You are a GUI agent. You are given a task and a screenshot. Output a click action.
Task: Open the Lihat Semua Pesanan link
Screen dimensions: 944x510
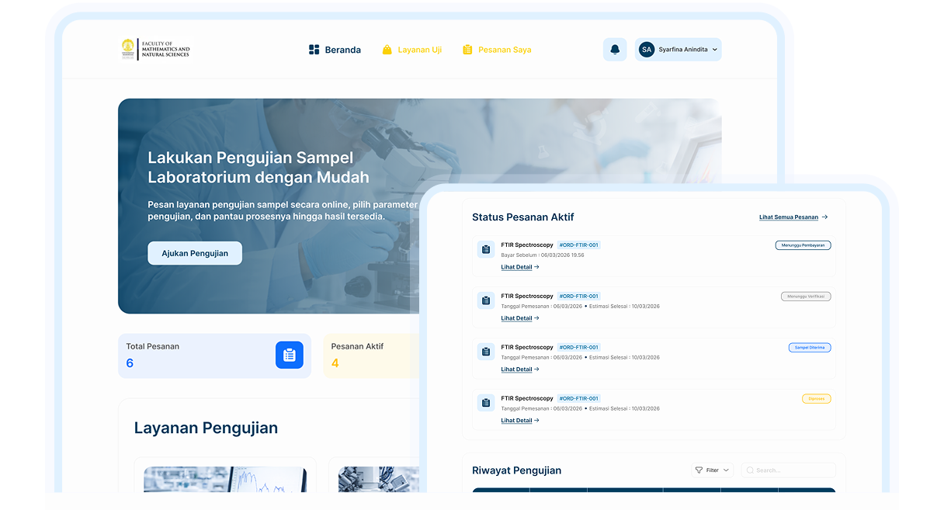point(793,217)
